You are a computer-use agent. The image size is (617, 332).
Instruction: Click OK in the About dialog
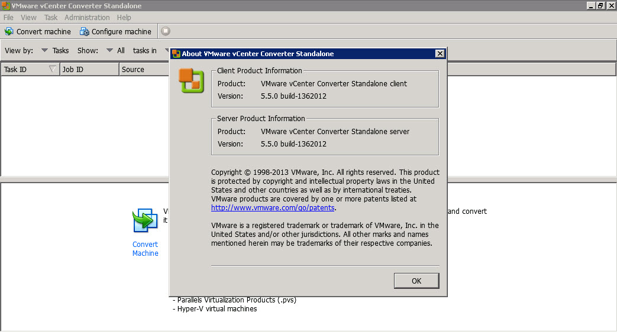pos(416,281)
